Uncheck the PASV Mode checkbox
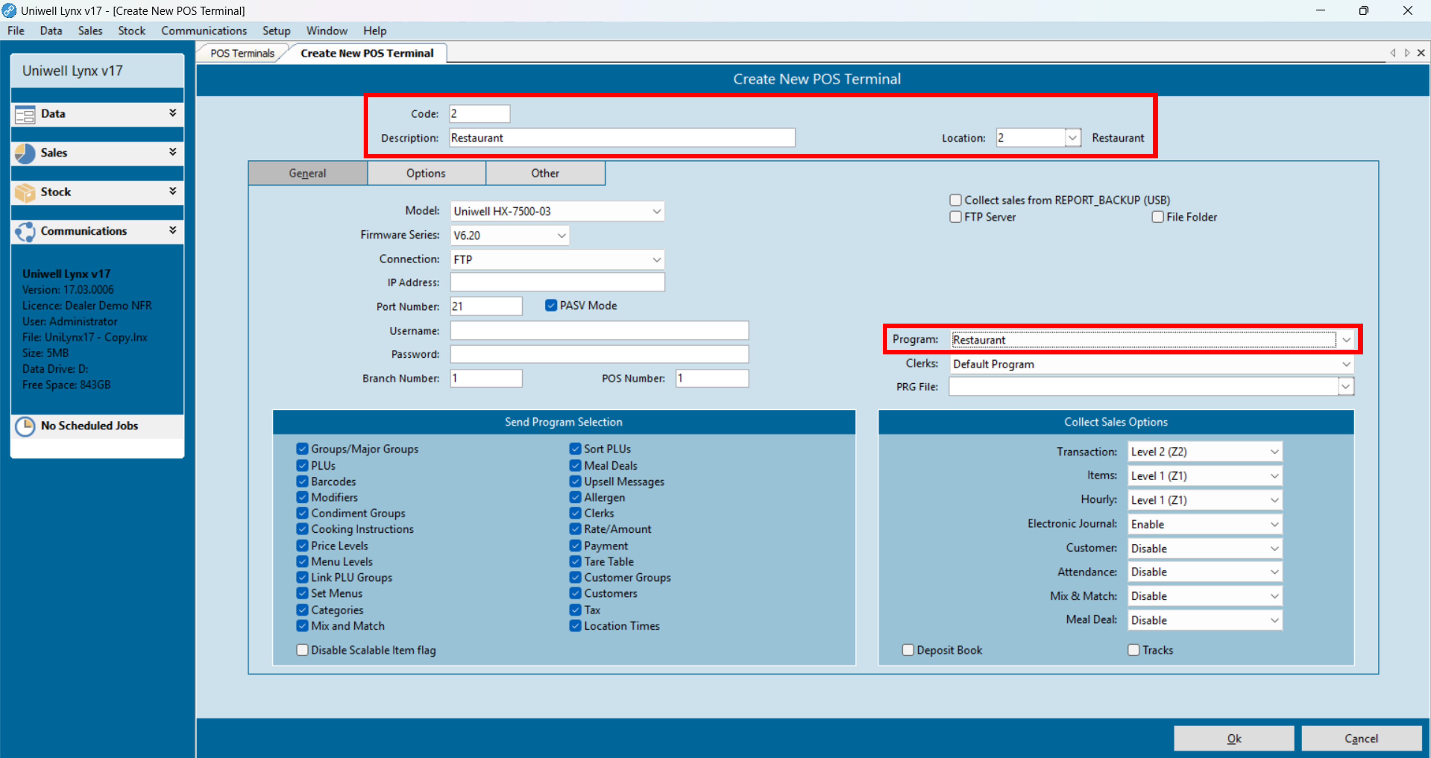This screenshot has height=758, width=1431. click(551, 305)
